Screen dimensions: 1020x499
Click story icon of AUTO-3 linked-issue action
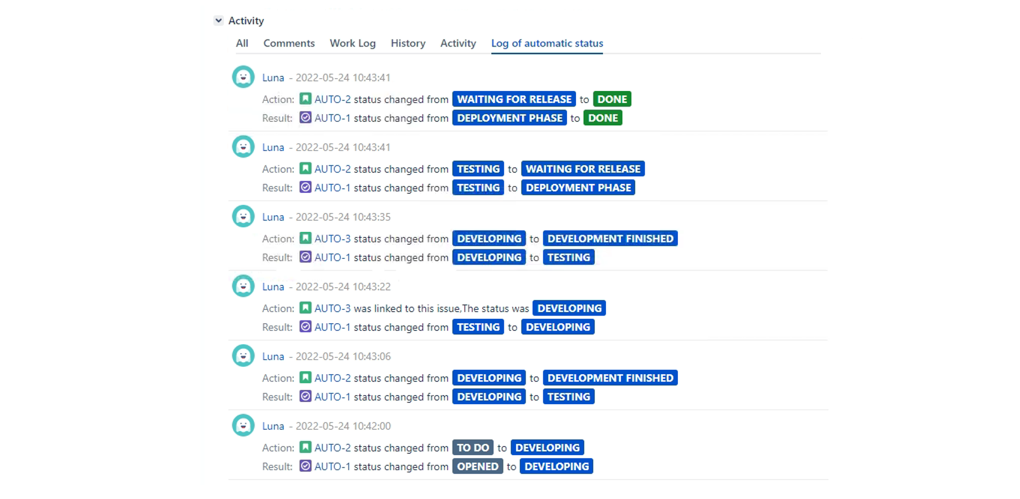[x=305, y=308]
